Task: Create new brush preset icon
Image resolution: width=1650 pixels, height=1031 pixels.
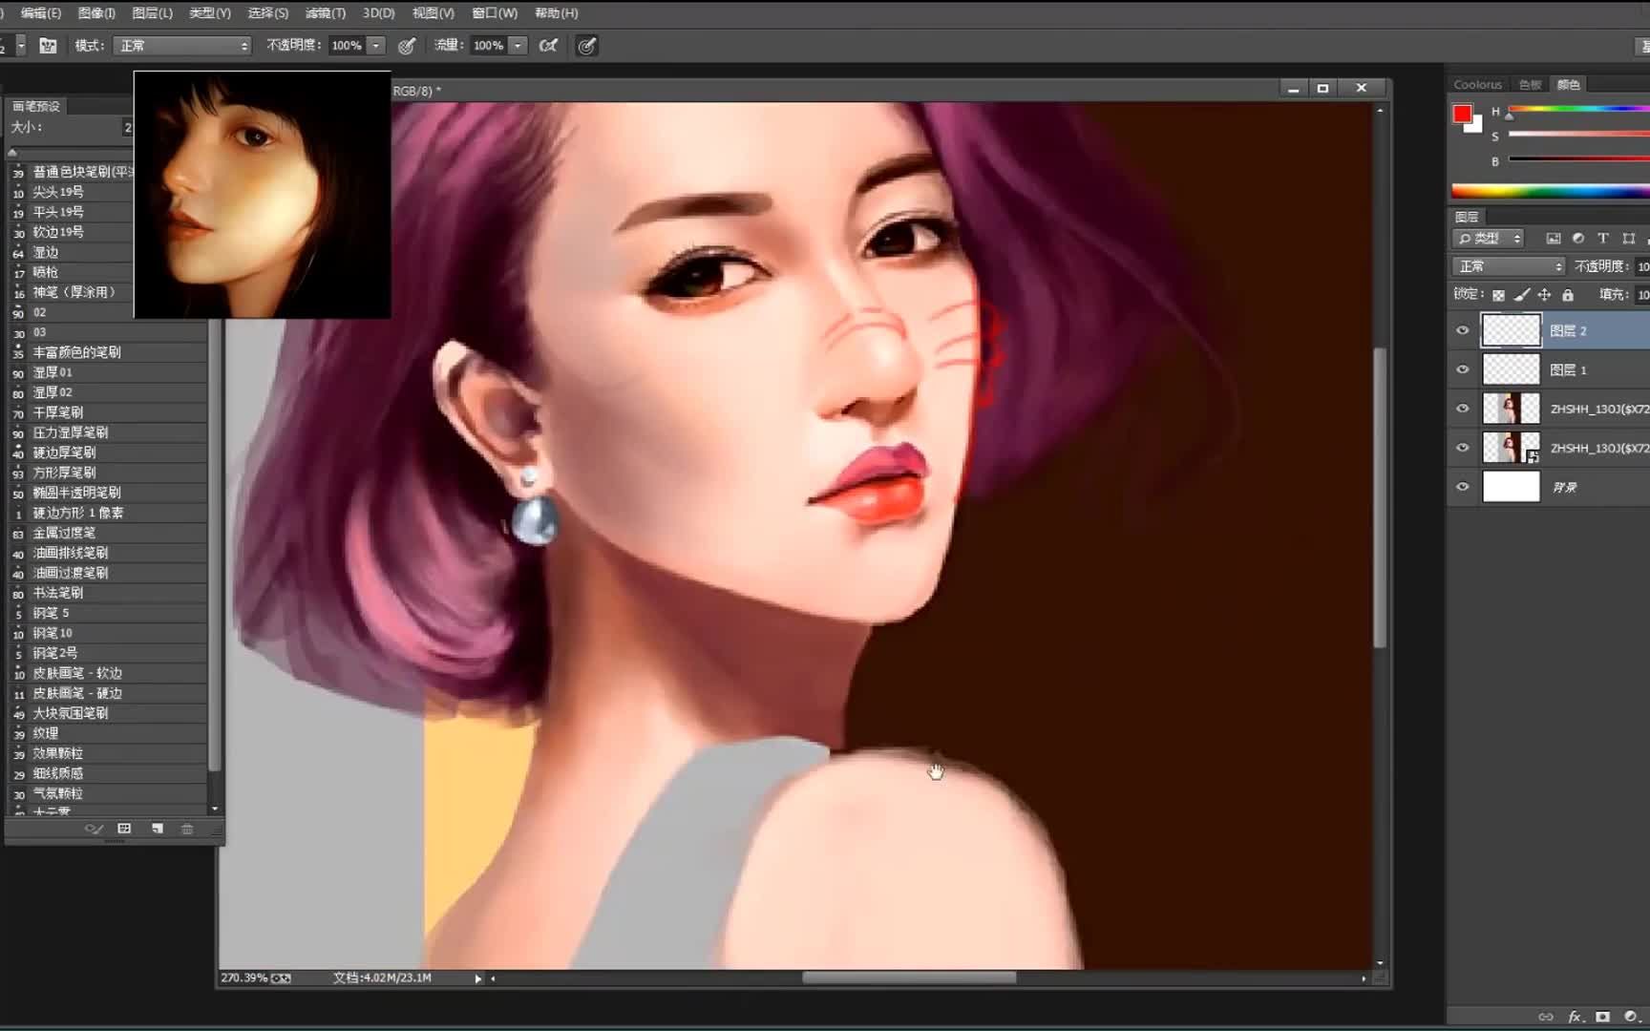Action: [x=157, y=829]
